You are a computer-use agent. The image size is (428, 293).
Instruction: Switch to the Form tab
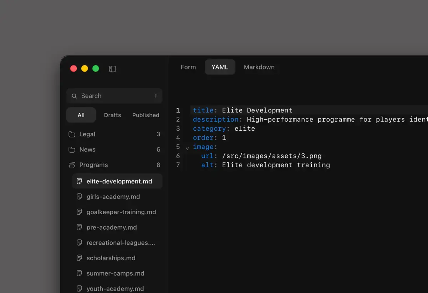pos(188,67)
